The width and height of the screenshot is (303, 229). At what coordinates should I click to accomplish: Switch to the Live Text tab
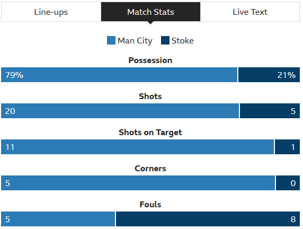point(250,12)
